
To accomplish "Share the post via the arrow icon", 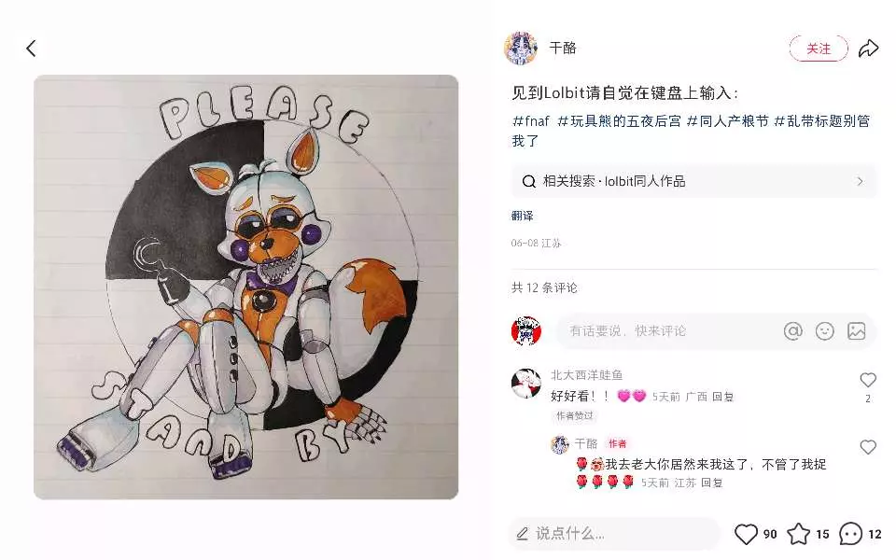I will (868, 49).
